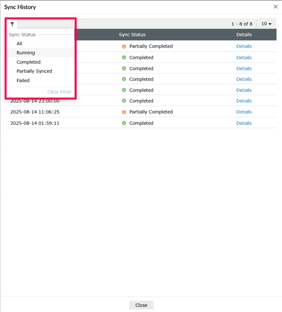
Task: Select timestamp 2025-08-14 11:06:25
Action: [35, 112]
